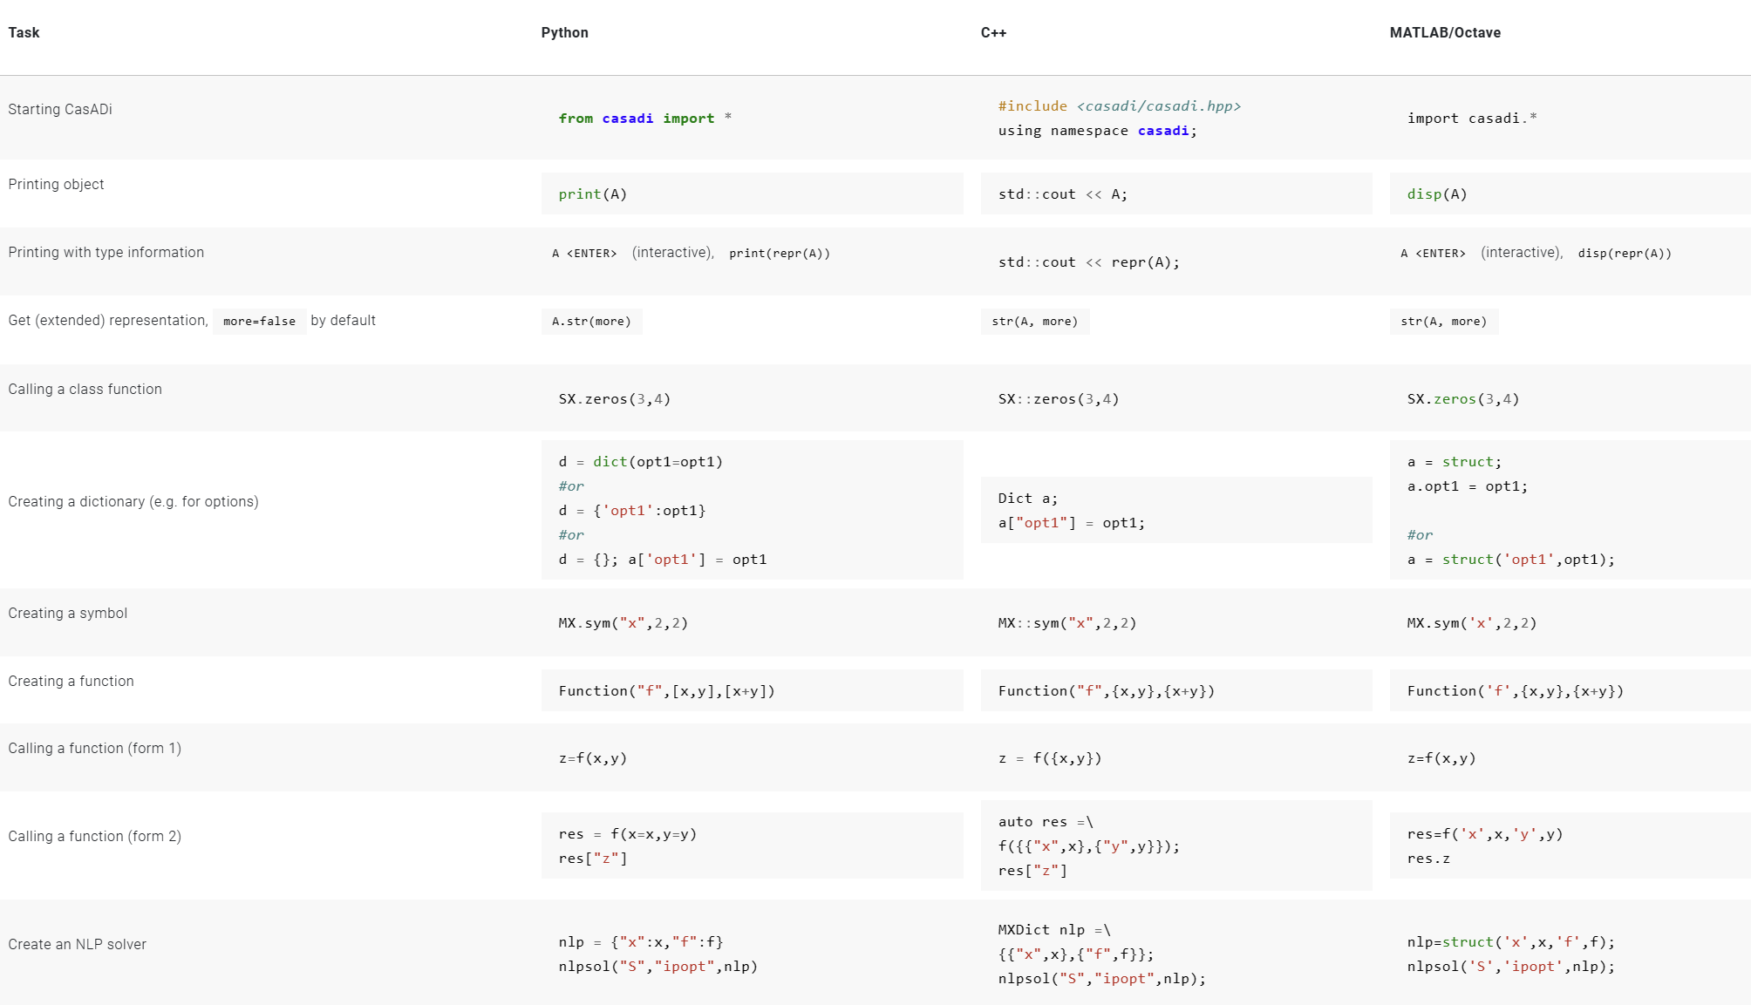The width and height of the screenshot is (1751, 1005).
Task: Click the Python Function("f",[x,y],[x+y]) block
Action: [x=666, y=691]
